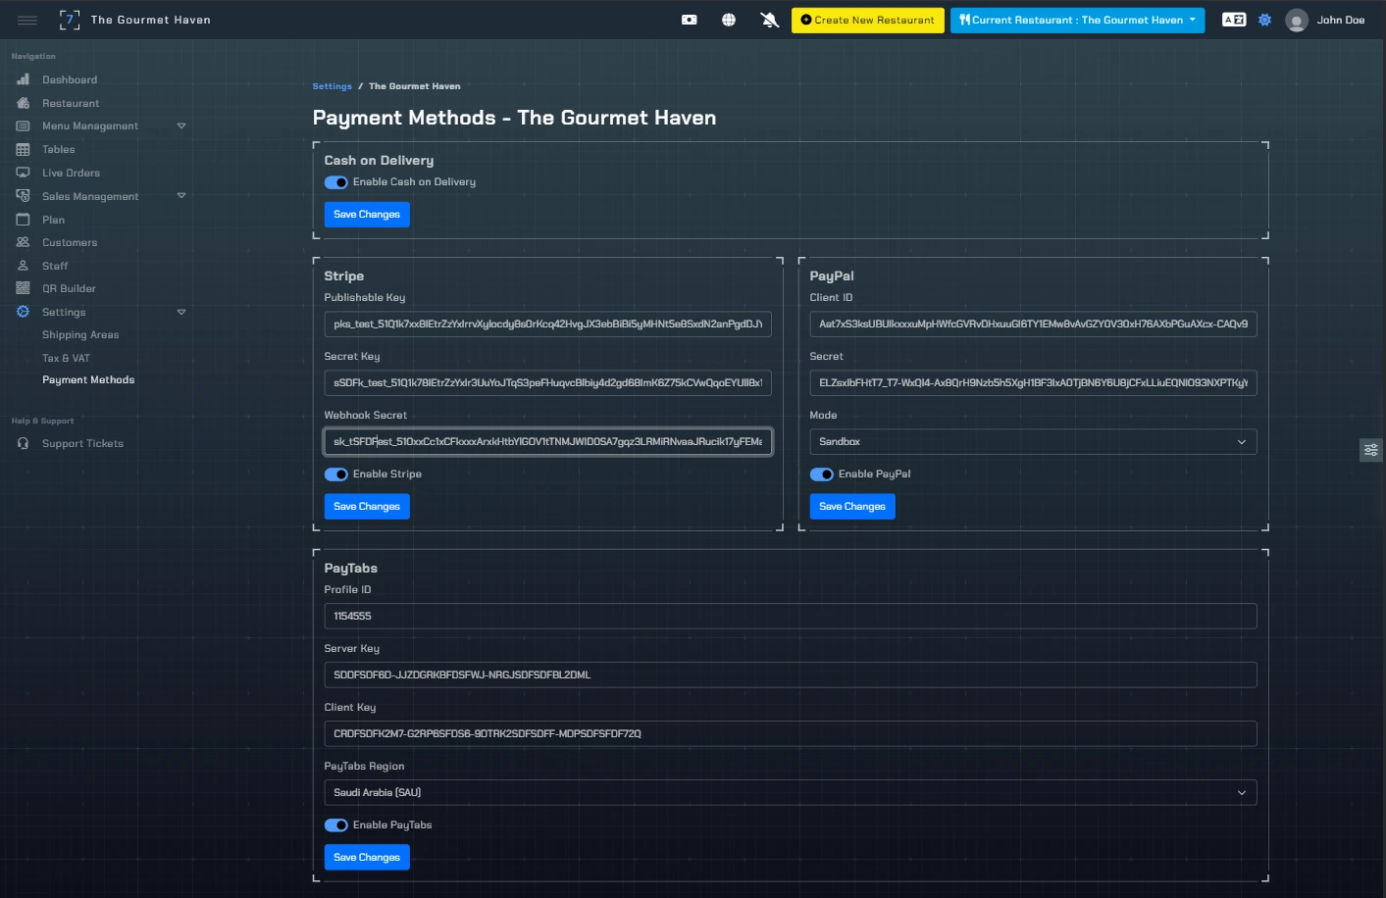Click the Support Tickets headset icon

(23, 443)
